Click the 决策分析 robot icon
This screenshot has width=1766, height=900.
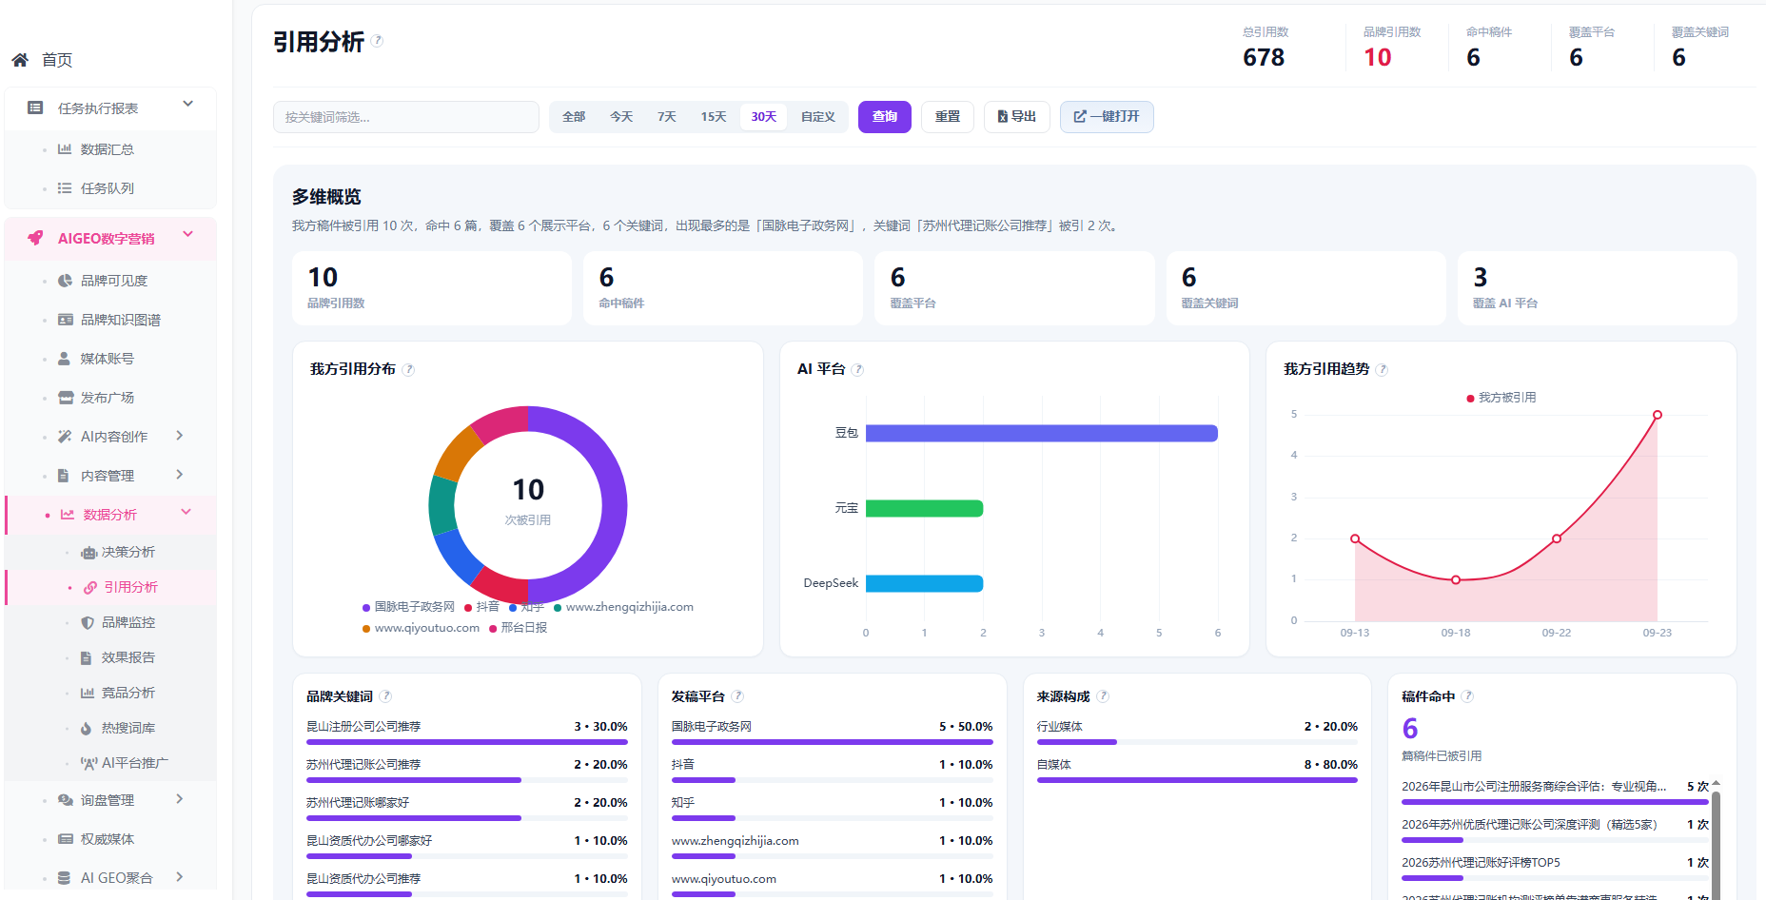coord(88,553)
